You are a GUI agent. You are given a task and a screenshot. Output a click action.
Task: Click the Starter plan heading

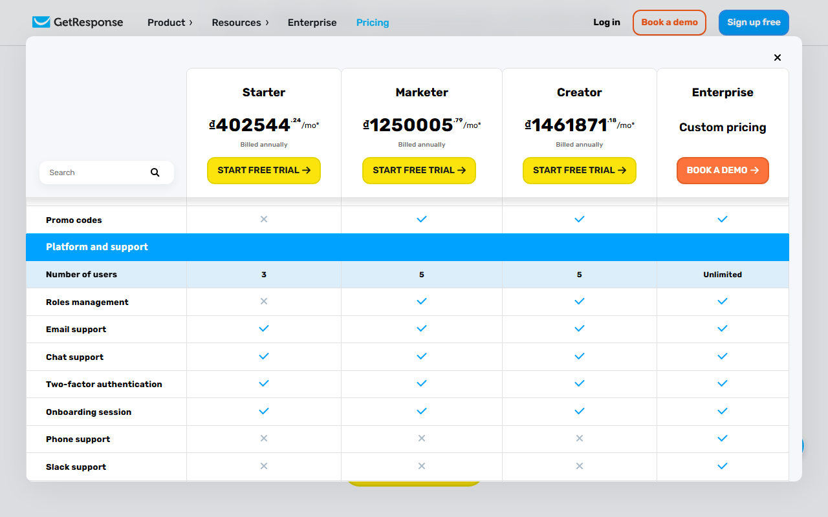(x=264, y=92)
